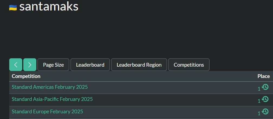
Task: Go to the previous page of results
Action: pyautogui.click(x=16, y=65)
